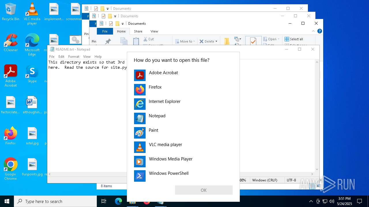Expand Quick Access toolbar dropdown in front Documents
369x207 pixels.
click(x=123, y=24)
